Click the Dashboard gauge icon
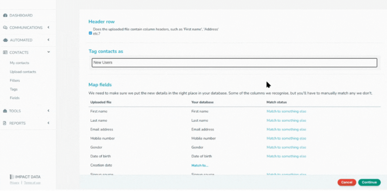 [5, 16]
